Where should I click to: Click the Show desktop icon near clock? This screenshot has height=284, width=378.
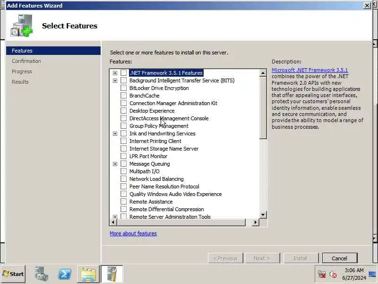coord(372,275)
